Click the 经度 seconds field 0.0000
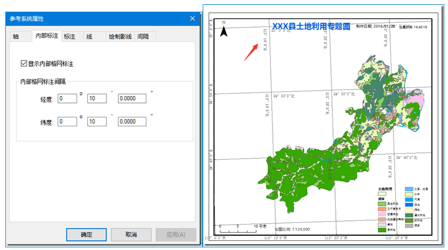The height and width of the screenshot is (250, 448). [132, 99]
